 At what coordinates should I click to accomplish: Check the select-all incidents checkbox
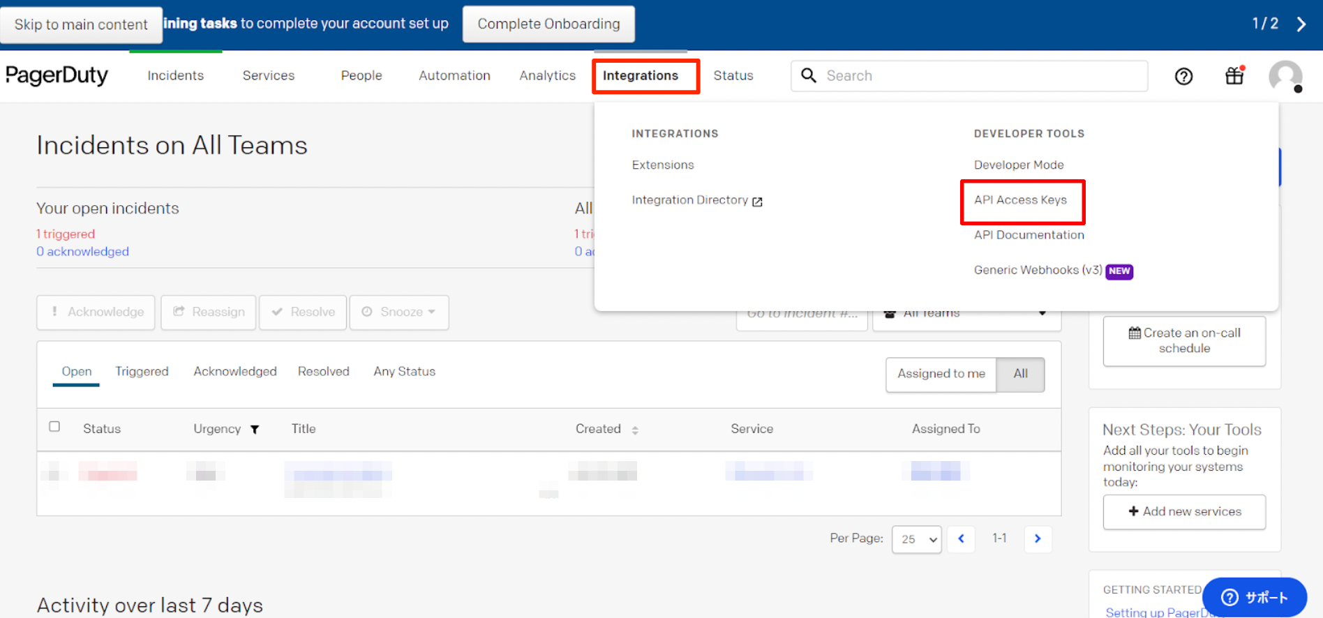[54, 427]
